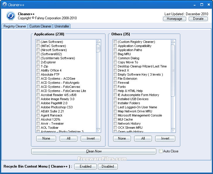Select the Agent Ransack entry
The image size is (213, 174).
point(51,115)
